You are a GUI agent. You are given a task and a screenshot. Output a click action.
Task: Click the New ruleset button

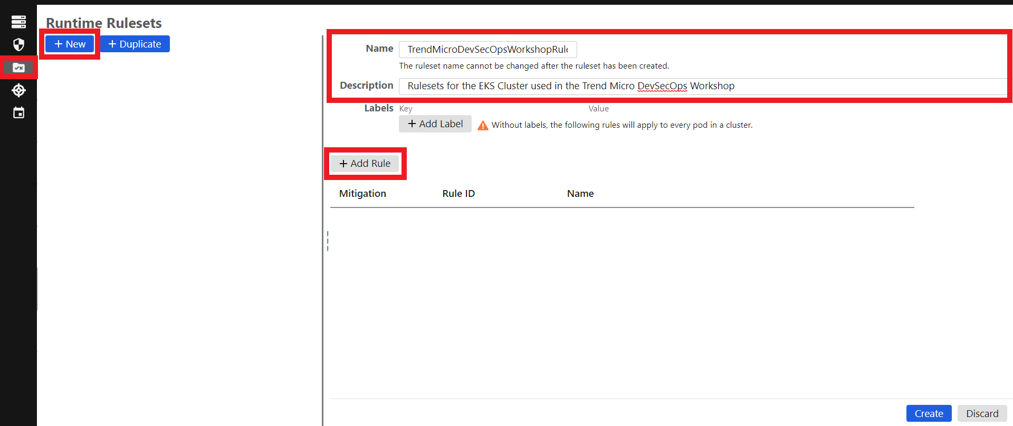coord(70,44)
